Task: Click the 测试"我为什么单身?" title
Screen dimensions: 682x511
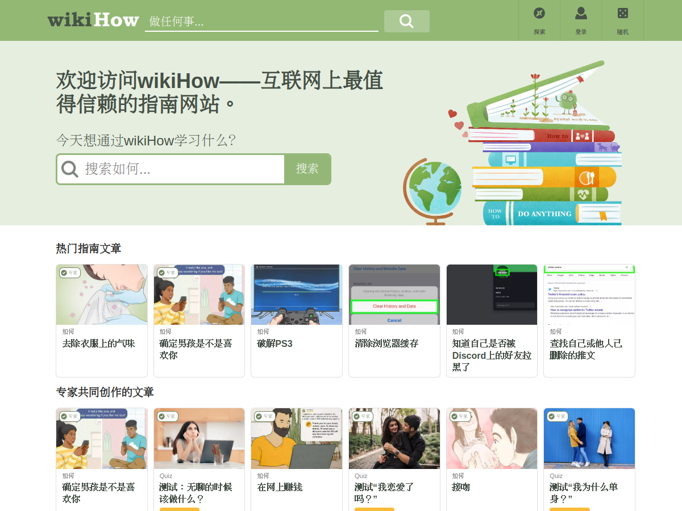Action: 584,493
